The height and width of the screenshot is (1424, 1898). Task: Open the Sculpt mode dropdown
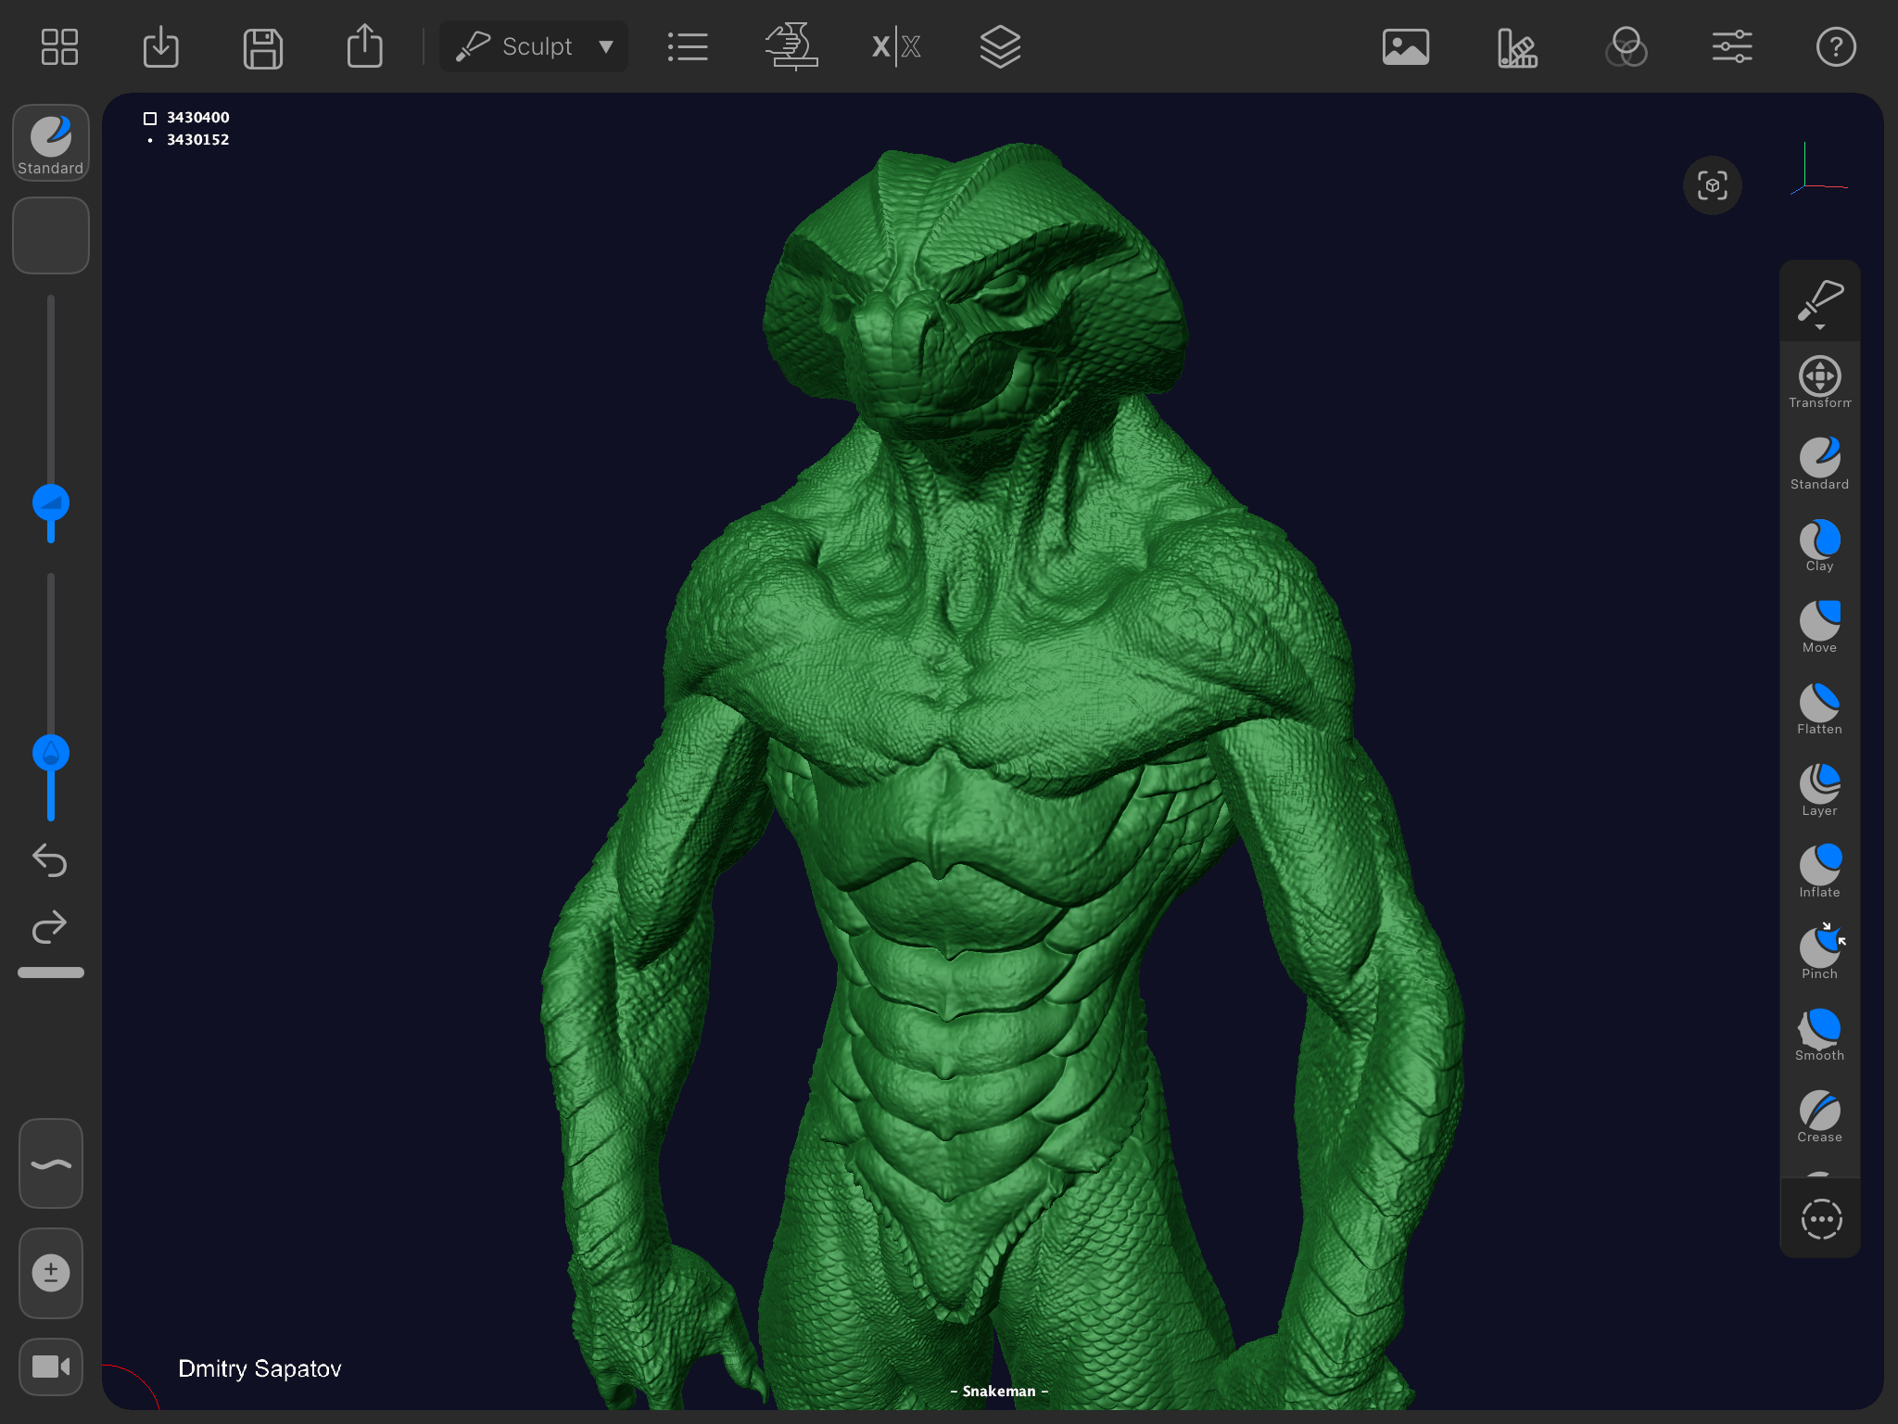coord(534,46)
